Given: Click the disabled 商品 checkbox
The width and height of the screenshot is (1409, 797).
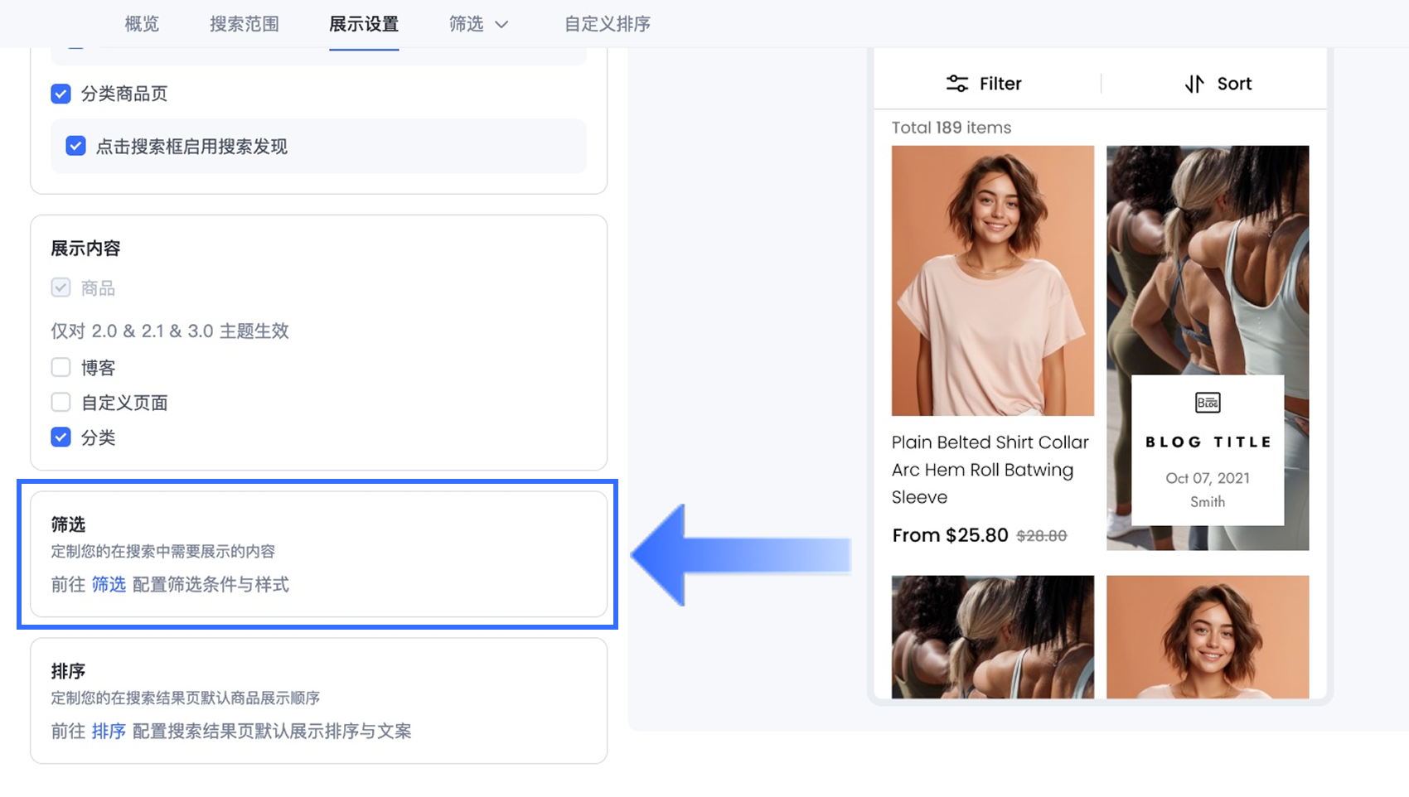Looking at the screenshot, I should click(61, 288).
